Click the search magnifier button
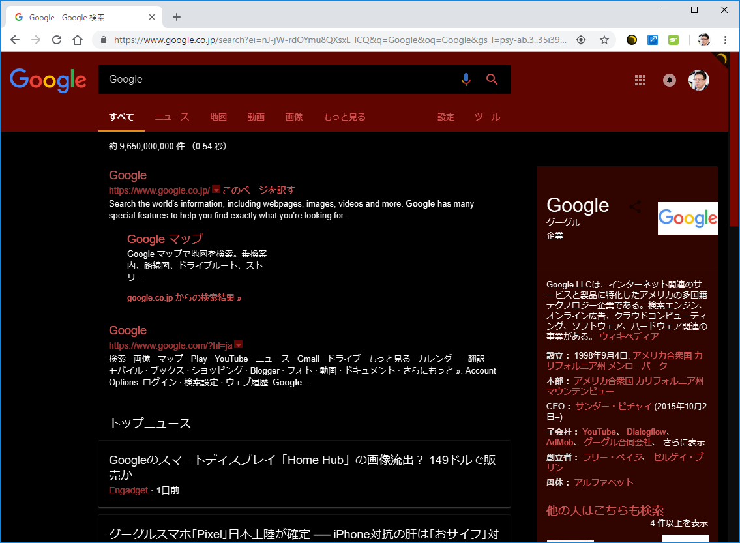Screen dimensions: 740x543 click(x=492, y=80)
